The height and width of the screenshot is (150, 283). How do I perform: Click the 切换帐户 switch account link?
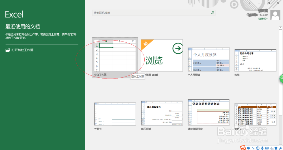point(263,19)
